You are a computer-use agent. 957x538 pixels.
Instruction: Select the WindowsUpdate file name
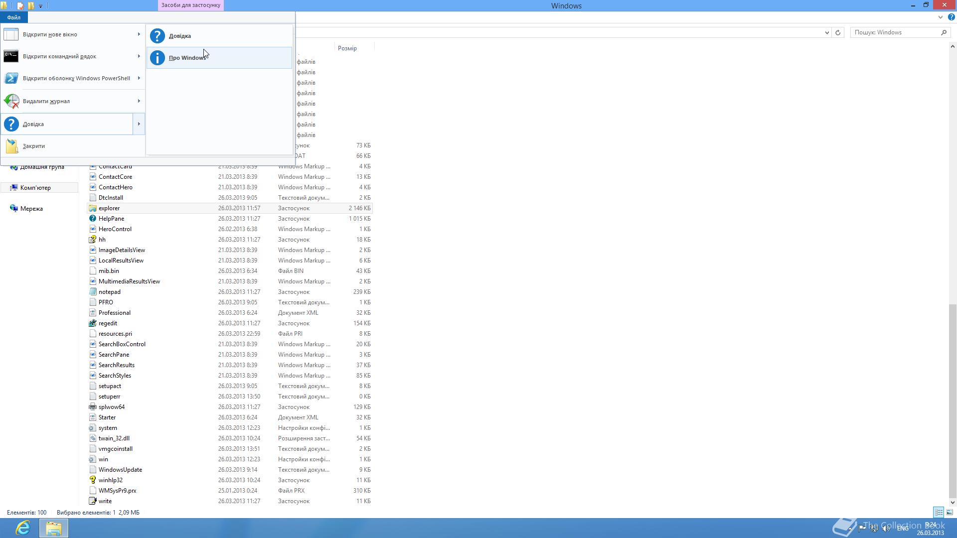click(120, 470)
